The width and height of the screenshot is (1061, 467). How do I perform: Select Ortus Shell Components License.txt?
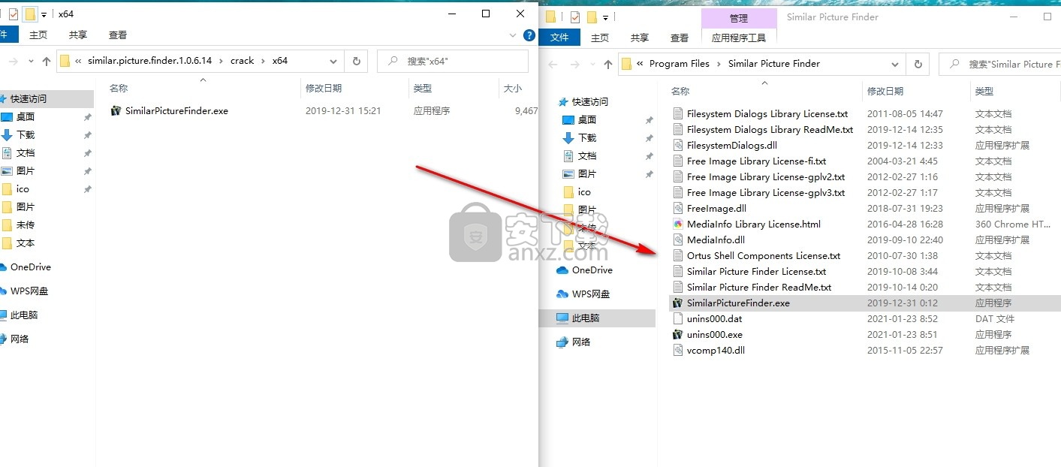764,256
